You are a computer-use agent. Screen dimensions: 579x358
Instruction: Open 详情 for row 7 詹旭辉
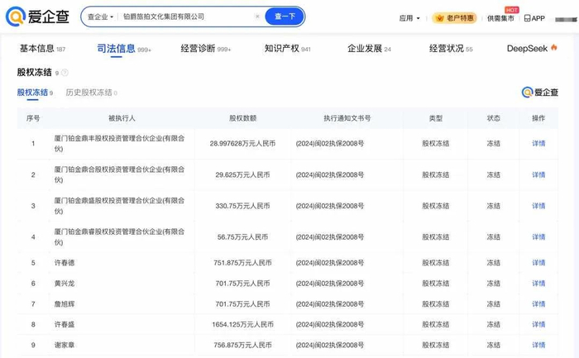coord(538,304)
